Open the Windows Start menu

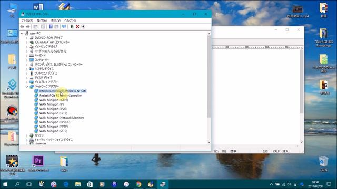tap(5, 184)
